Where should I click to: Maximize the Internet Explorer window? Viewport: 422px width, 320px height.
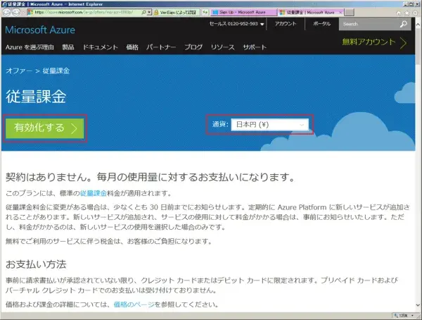click(x=411, y=4)
